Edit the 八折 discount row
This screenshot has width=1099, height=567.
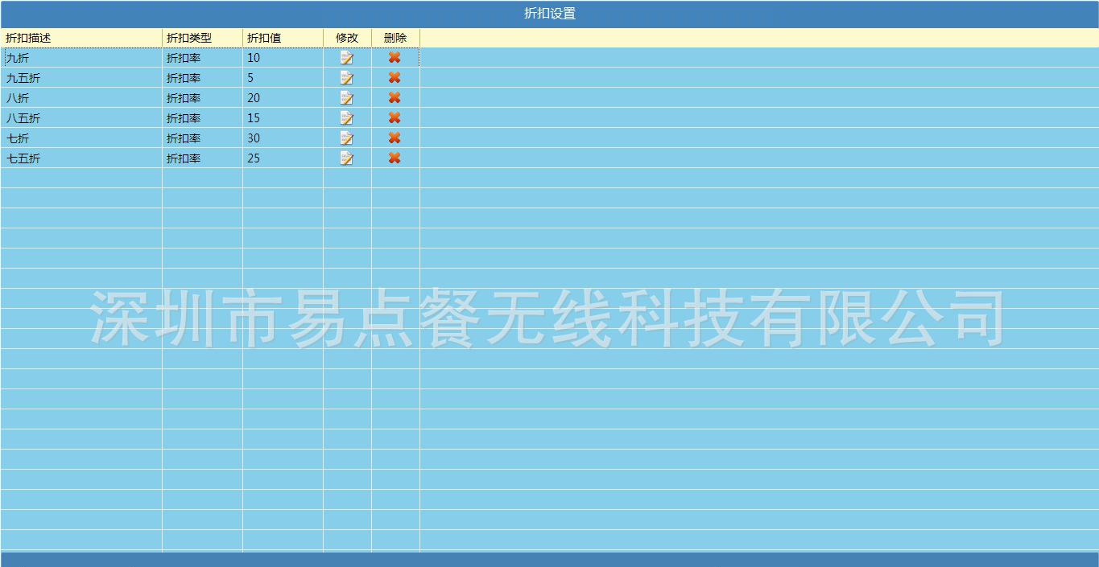pos(347,98)
